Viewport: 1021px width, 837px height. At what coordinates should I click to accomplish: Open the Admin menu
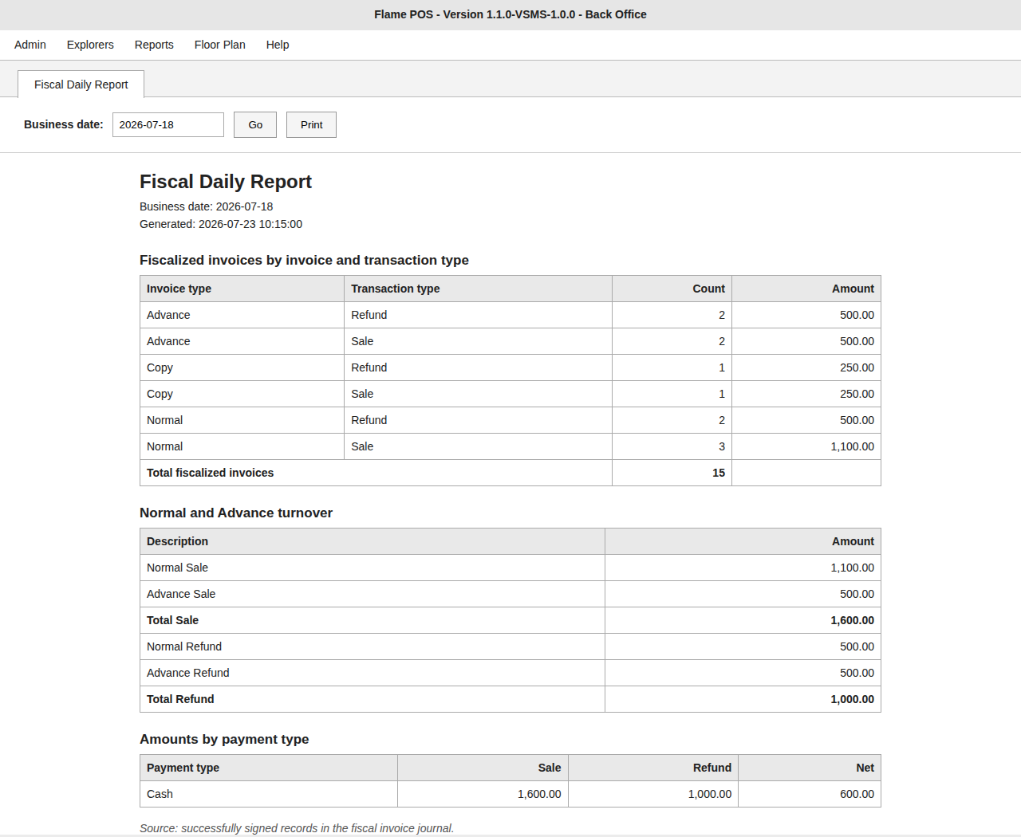30,45
